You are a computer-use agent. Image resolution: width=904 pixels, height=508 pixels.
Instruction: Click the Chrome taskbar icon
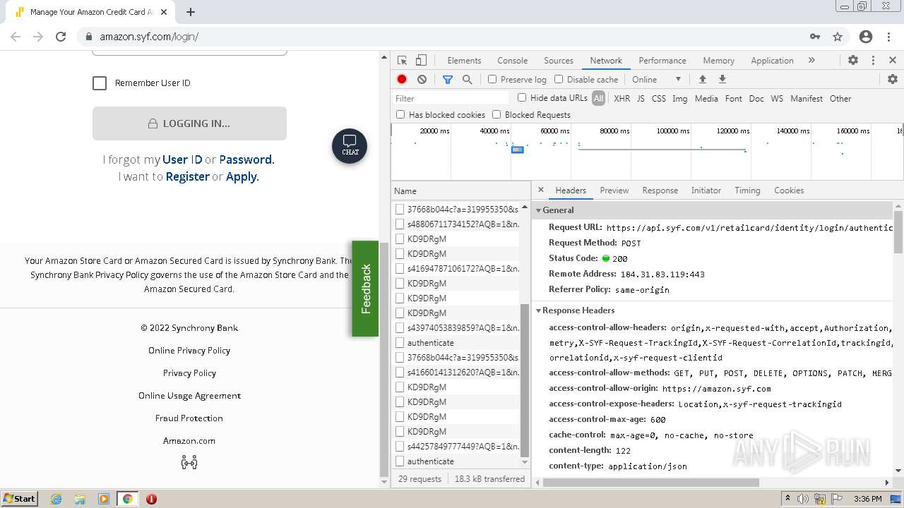127,499
